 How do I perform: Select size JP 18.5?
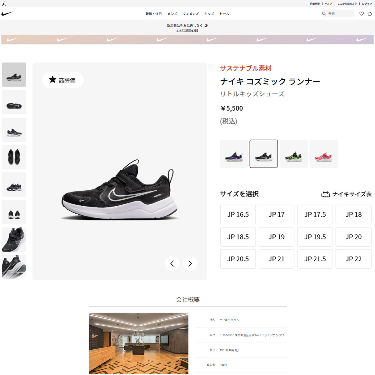pos(238,237)
